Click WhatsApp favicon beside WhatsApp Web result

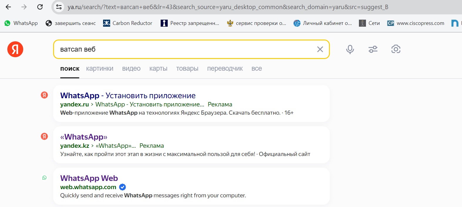[x=44, y=178]
